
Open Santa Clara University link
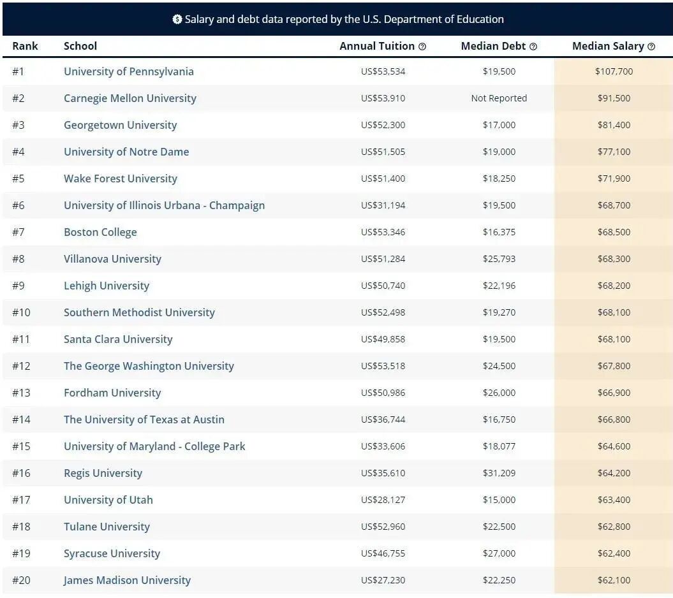click(x=118, y=339)
